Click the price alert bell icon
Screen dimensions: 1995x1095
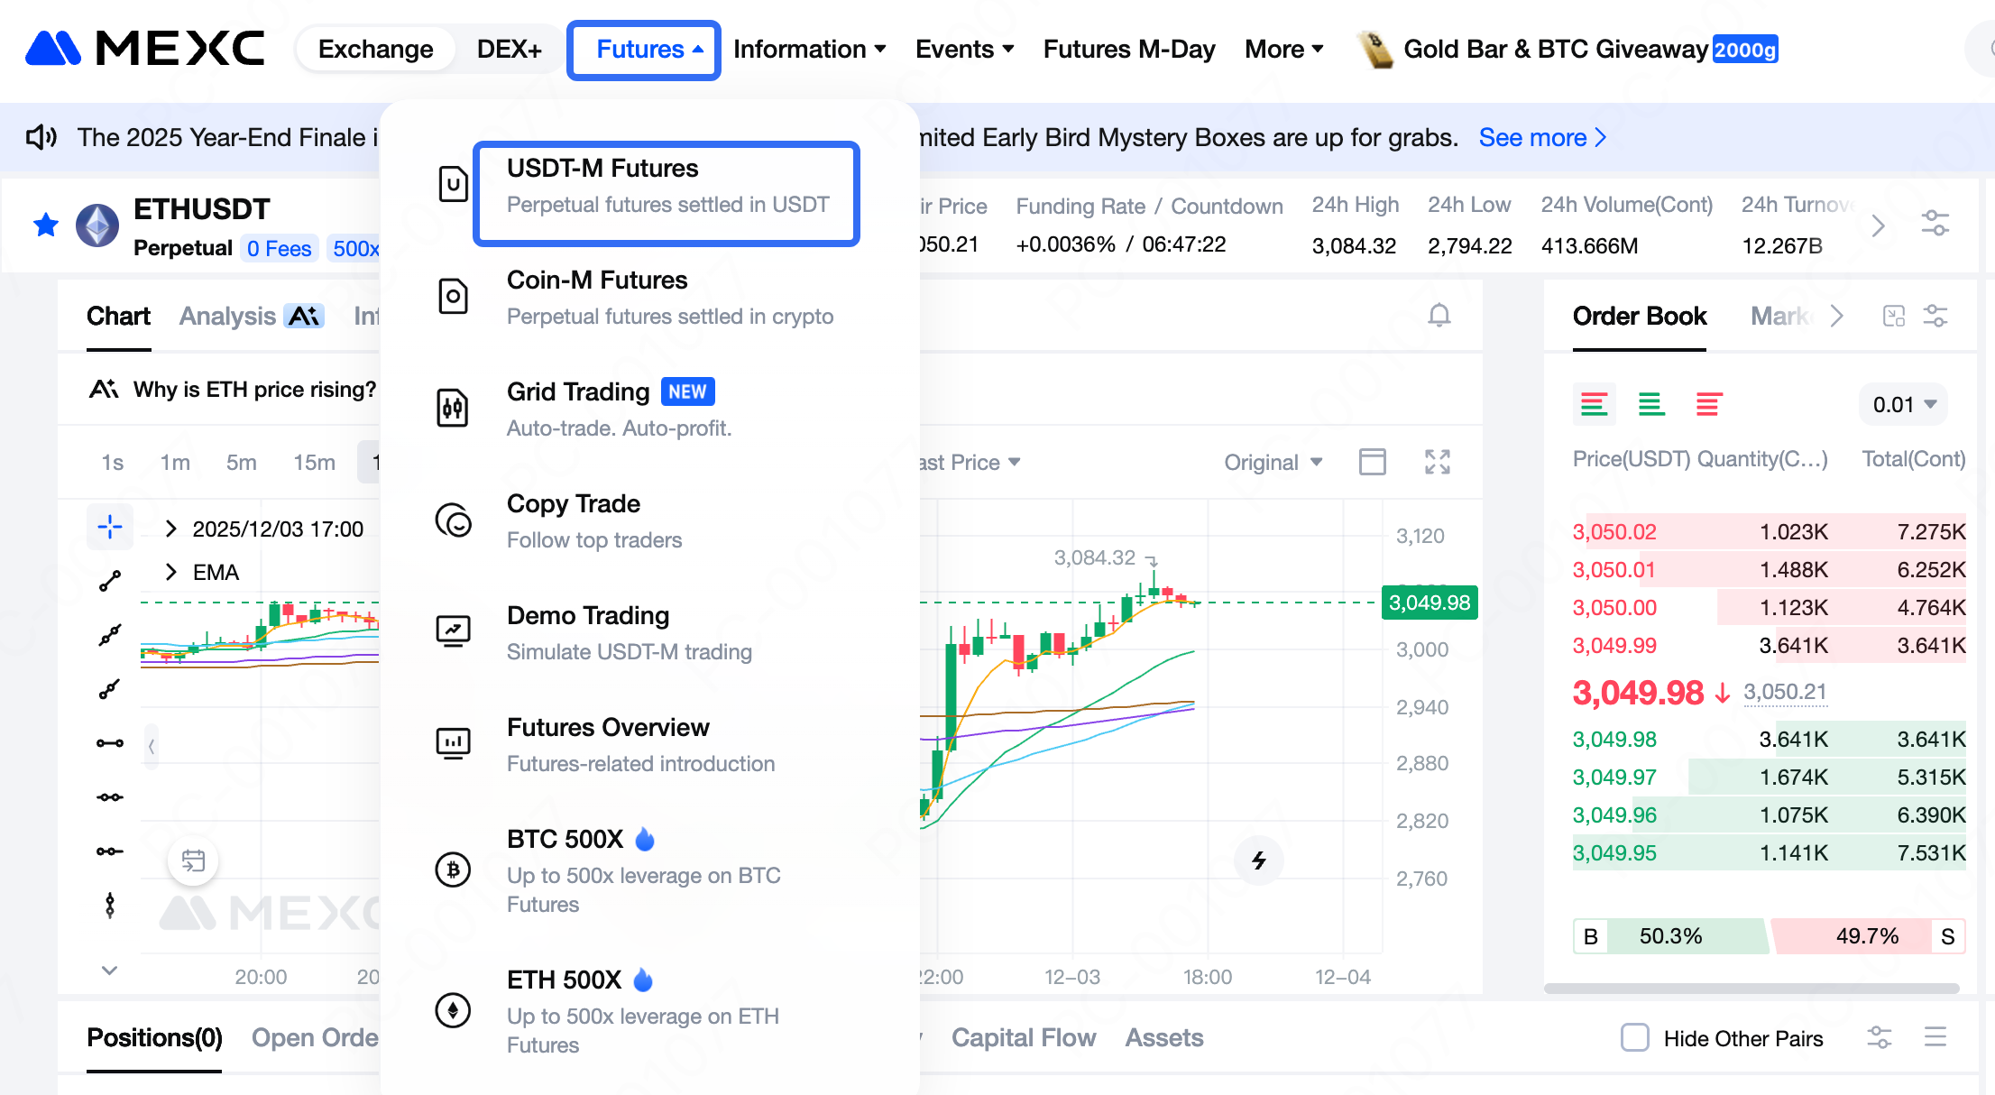(1439, 316)
